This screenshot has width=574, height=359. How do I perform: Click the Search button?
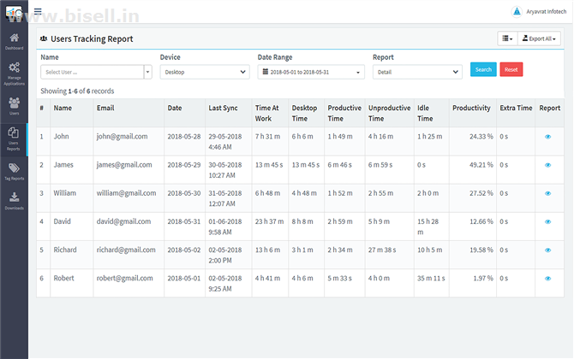point(483,69)
